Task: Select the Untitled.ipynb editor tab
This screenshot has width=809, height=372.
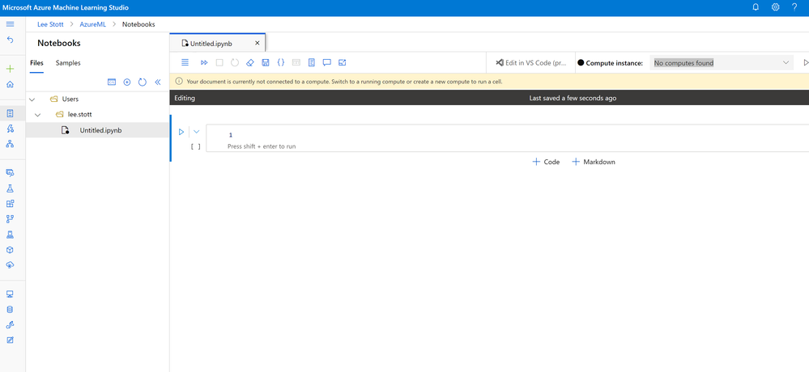Action: coord(211,44)
